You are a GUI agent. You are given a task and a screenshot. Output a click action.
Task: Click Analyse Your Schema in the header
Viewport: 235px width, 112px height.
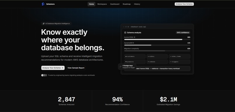[184, 4]
